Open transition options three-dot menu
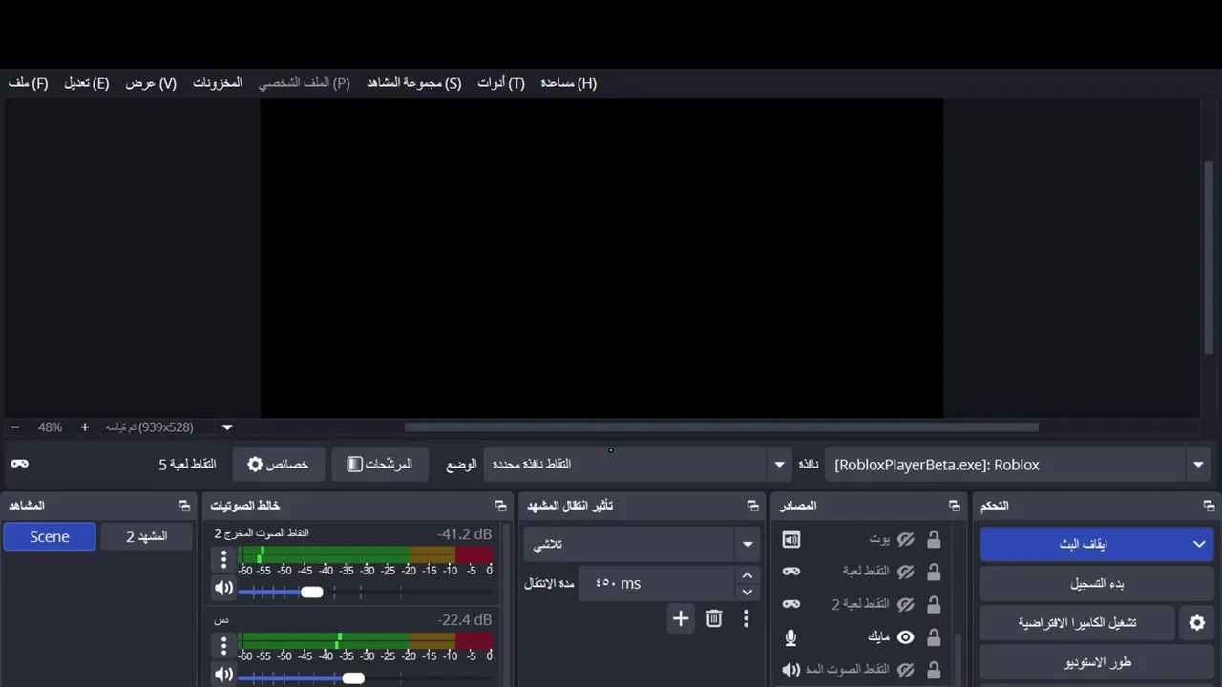The height and width of the screenshot is (687, 1222). (746, 618)
